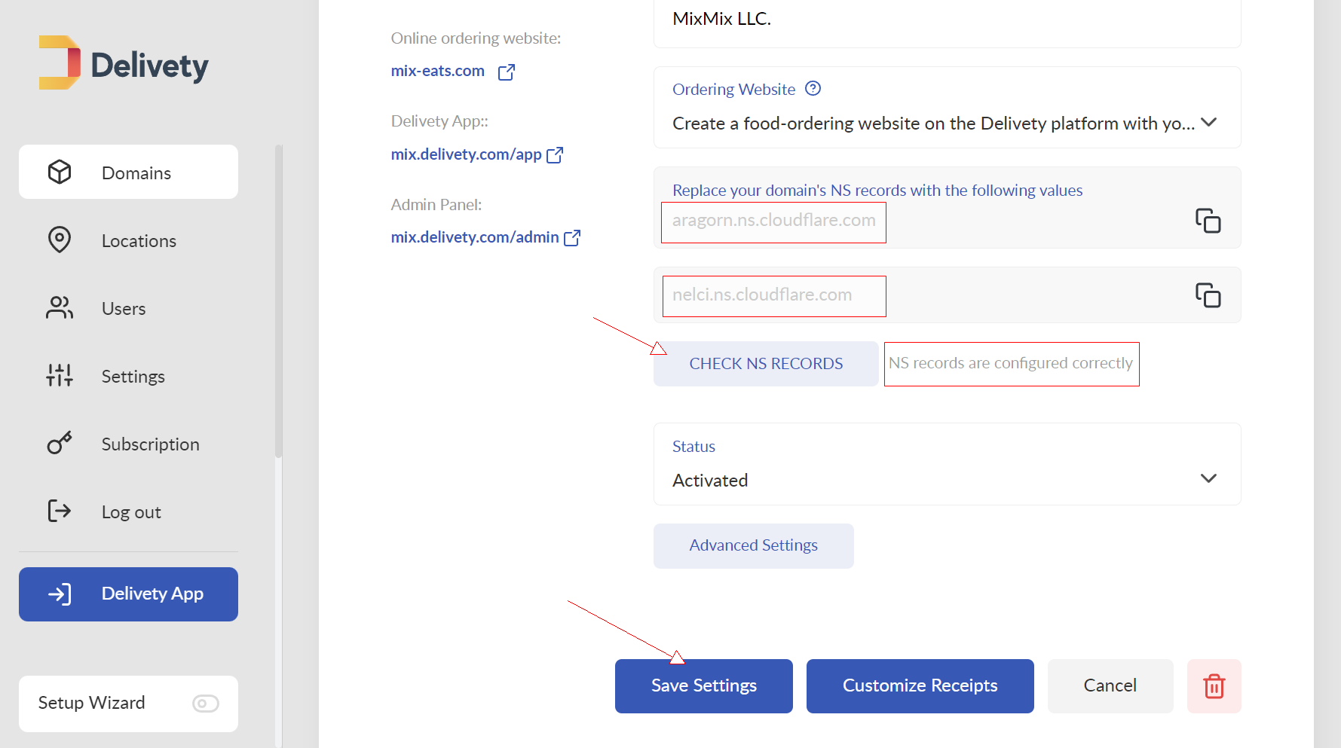Open the mix.delivety.com/app link
1341x748 pixels.
pyautogui.click(x=466, y=154)
